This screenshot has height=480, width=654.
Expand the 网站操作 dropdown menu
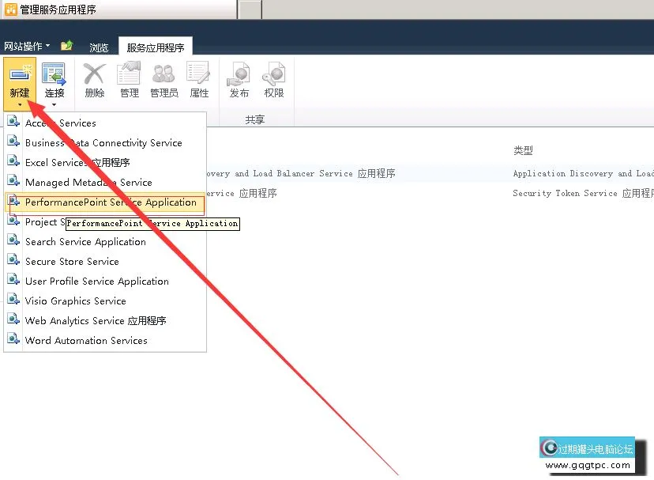pos(27,47)
